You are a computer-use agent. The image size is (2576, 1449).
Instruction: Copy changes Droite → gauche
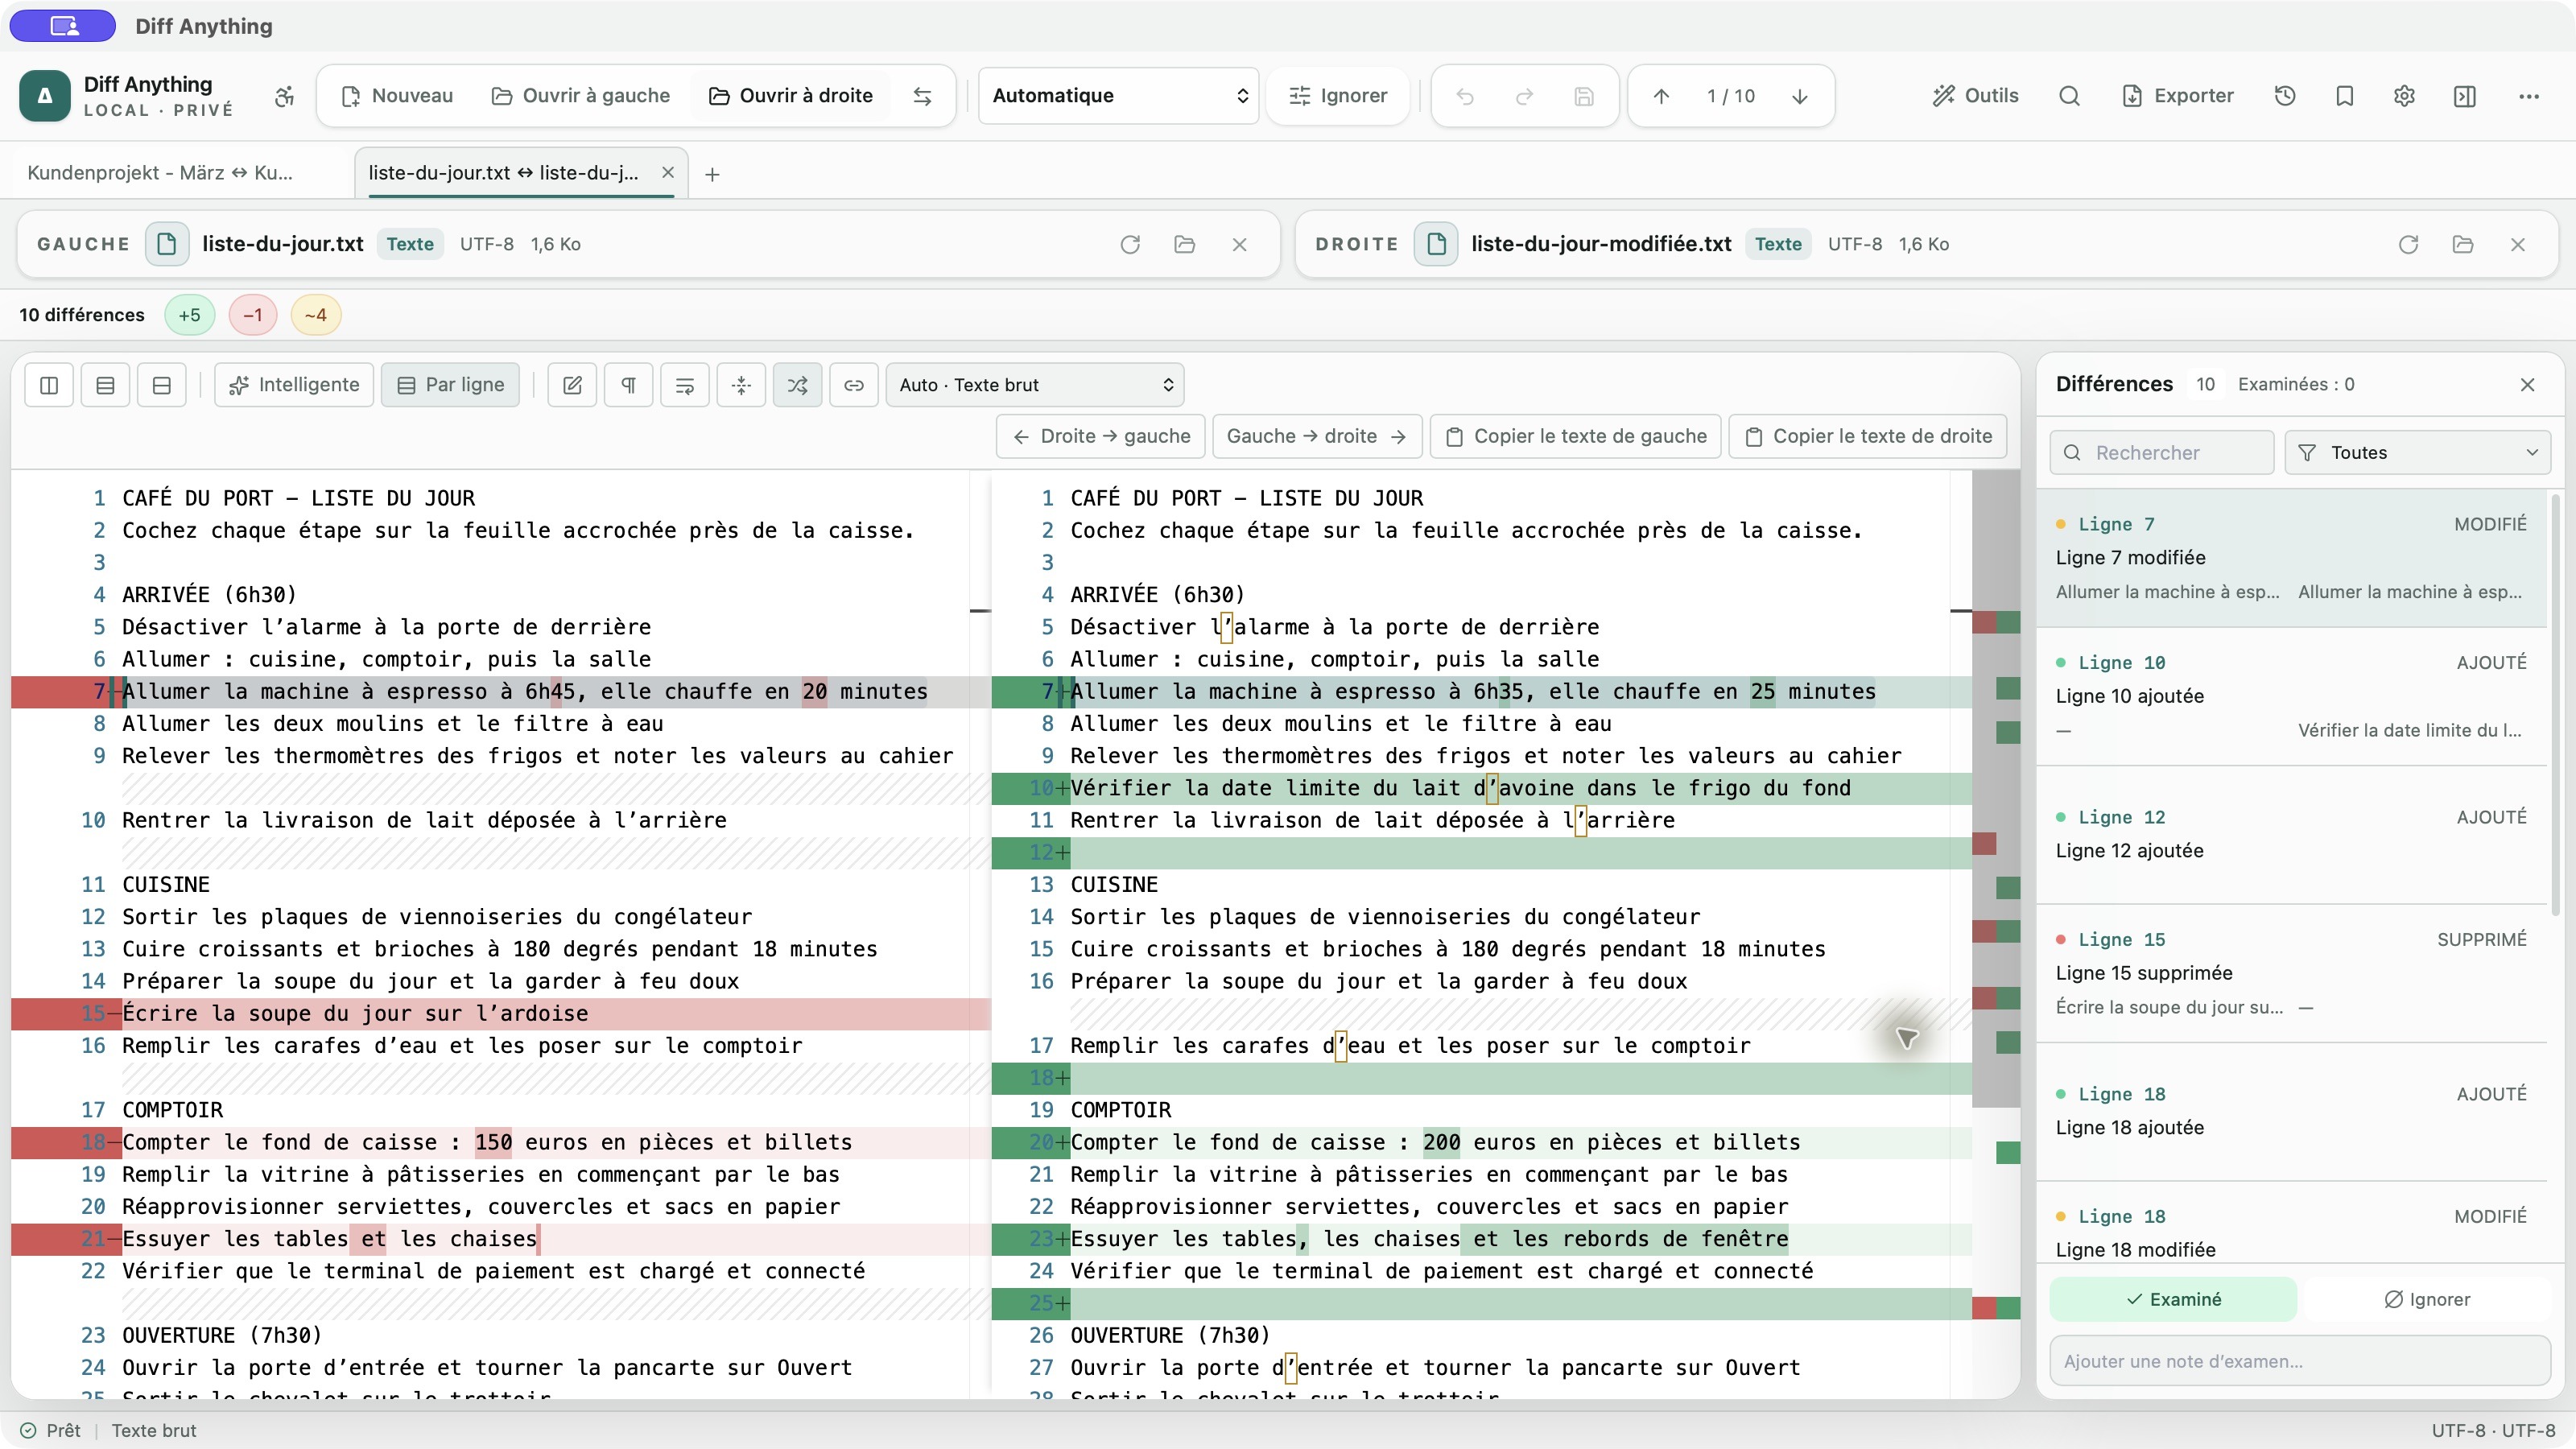click(x=1101, y=437)
